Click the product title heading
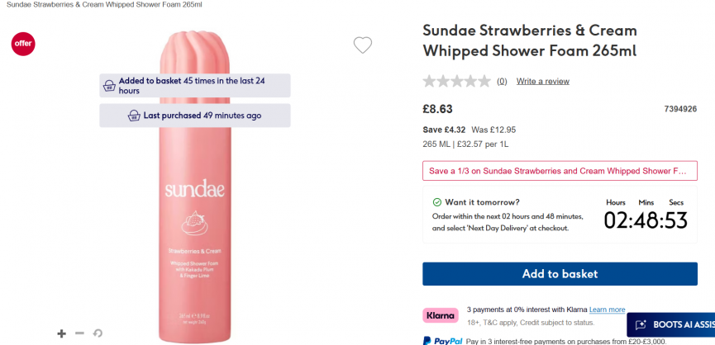The width and height of the screenshot is (715, 345). point(530,40)
